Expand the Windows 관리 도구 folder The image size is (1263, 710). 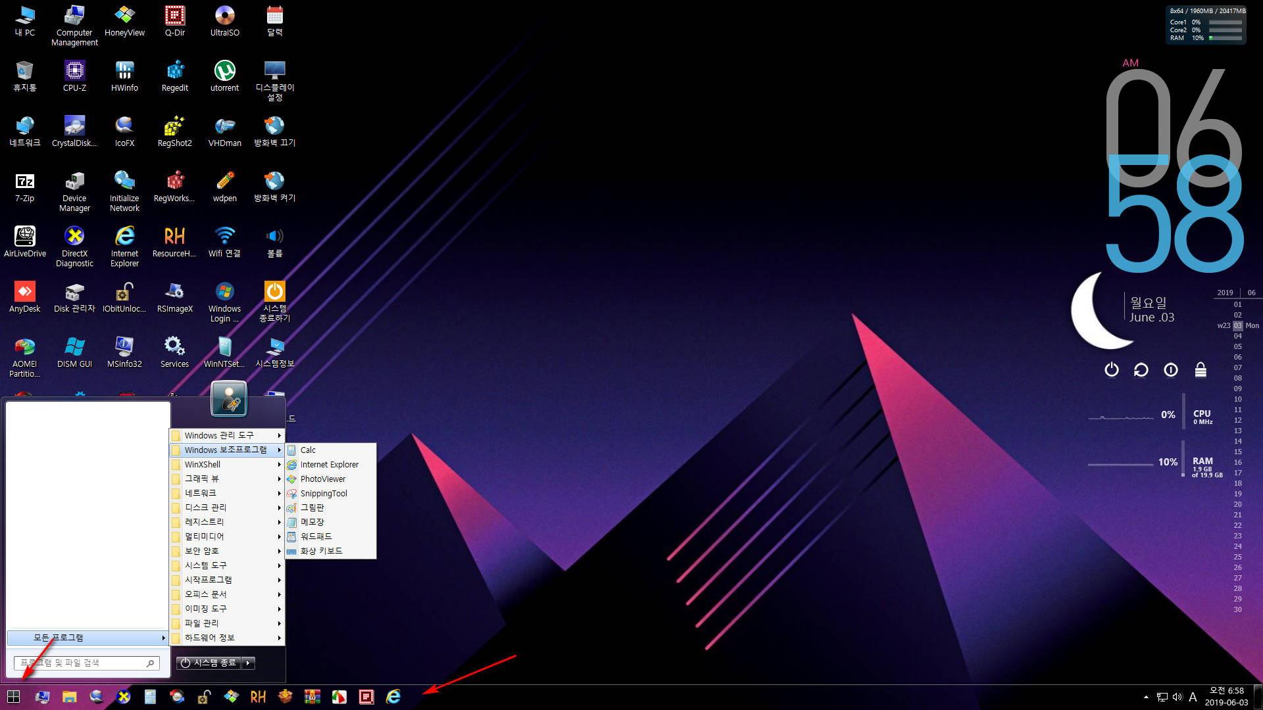click(227, 435)
